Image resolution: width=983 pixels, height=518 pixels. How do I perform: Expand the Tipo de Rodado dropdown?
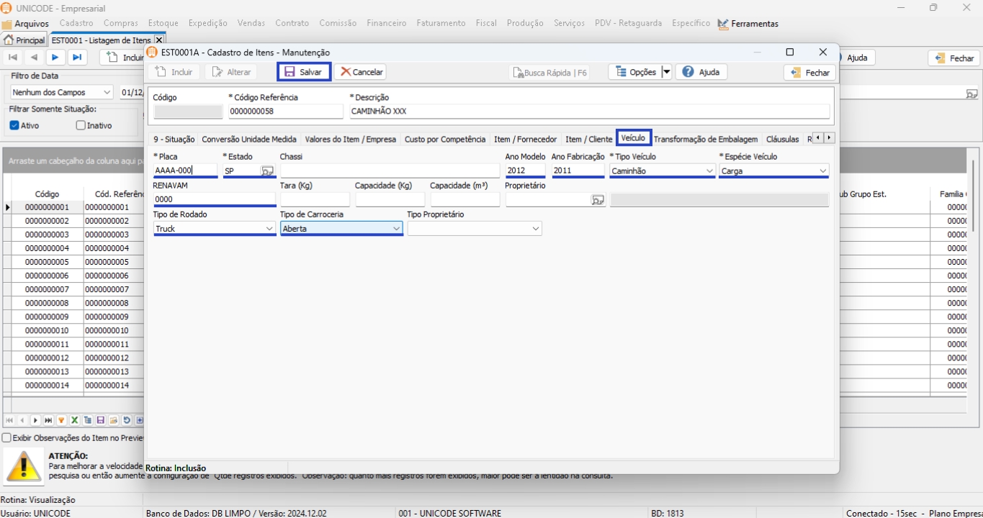(269, 229)
